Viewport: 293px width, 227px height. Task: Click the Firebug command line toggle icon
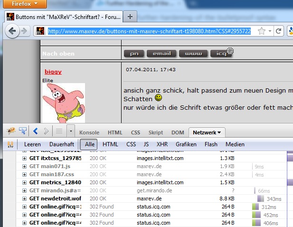pyautogui.click(x=59, y=131)
